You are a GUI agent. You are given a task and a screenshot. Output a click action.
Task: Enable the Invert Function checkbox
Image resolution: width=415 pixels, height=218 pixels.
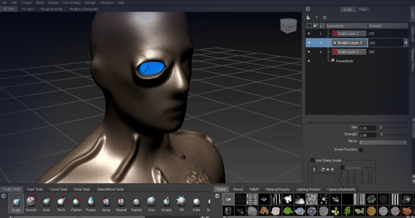point(361,149)
